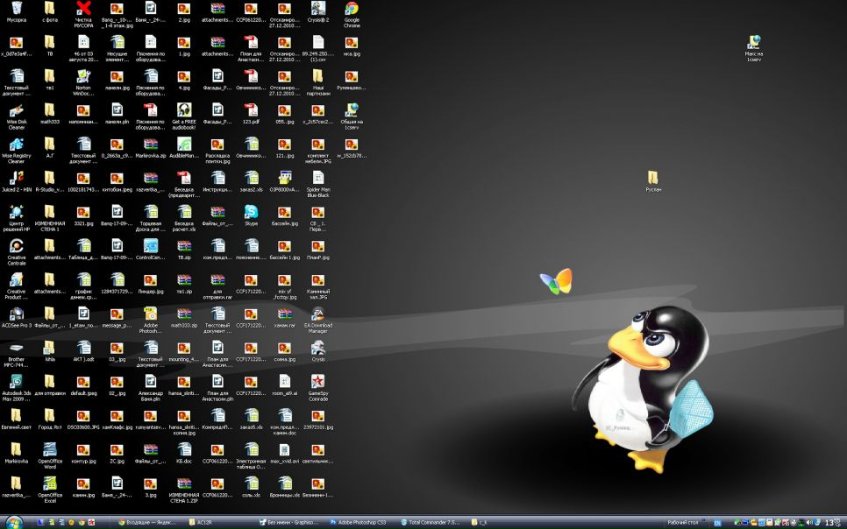Open the Adobe Photoshop desktop shortcut
847x529 pixels.
(150, 320)
